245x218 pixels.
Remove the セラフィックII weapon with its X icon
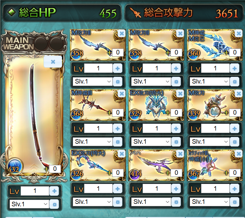(238, 154)
